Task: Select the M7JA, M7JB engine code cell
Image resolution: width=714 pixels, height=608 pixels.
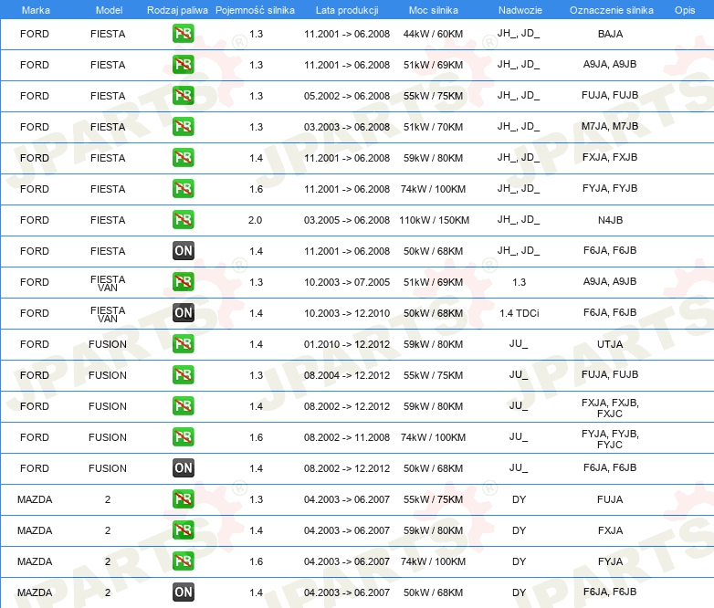Action: pyautogui.click(x=610, y=126)
